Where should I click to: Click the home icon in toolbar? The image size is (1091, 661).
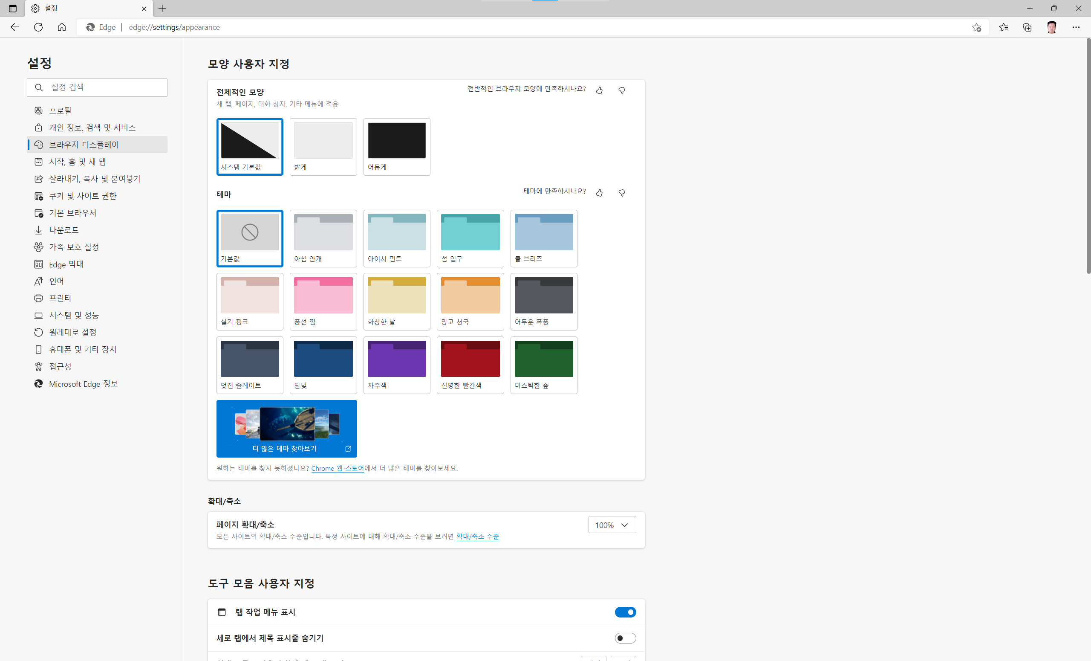[62, 27]
